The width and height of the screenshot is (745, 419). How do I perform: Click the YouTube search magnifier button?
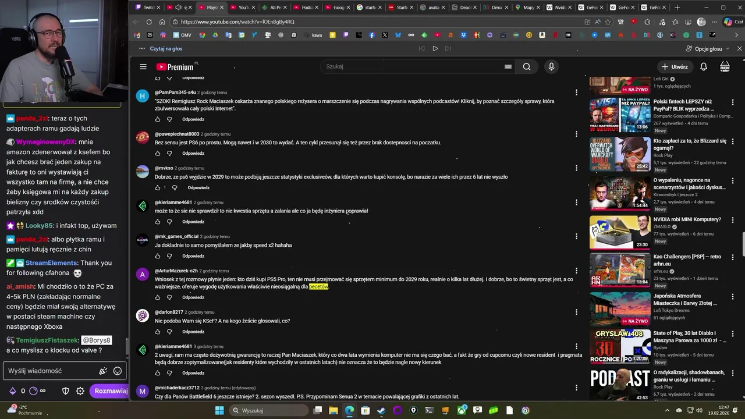coord(527,67)
